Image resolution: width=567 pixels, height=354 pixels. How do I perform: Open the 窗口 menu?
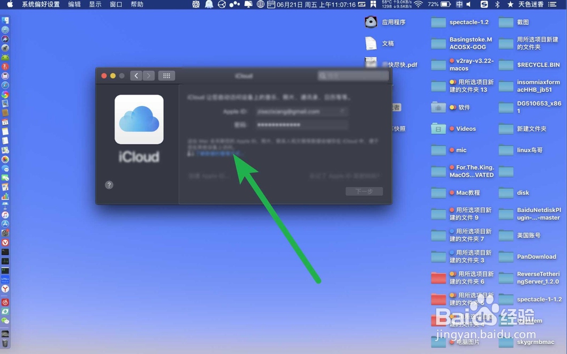(x=116, y=5)
